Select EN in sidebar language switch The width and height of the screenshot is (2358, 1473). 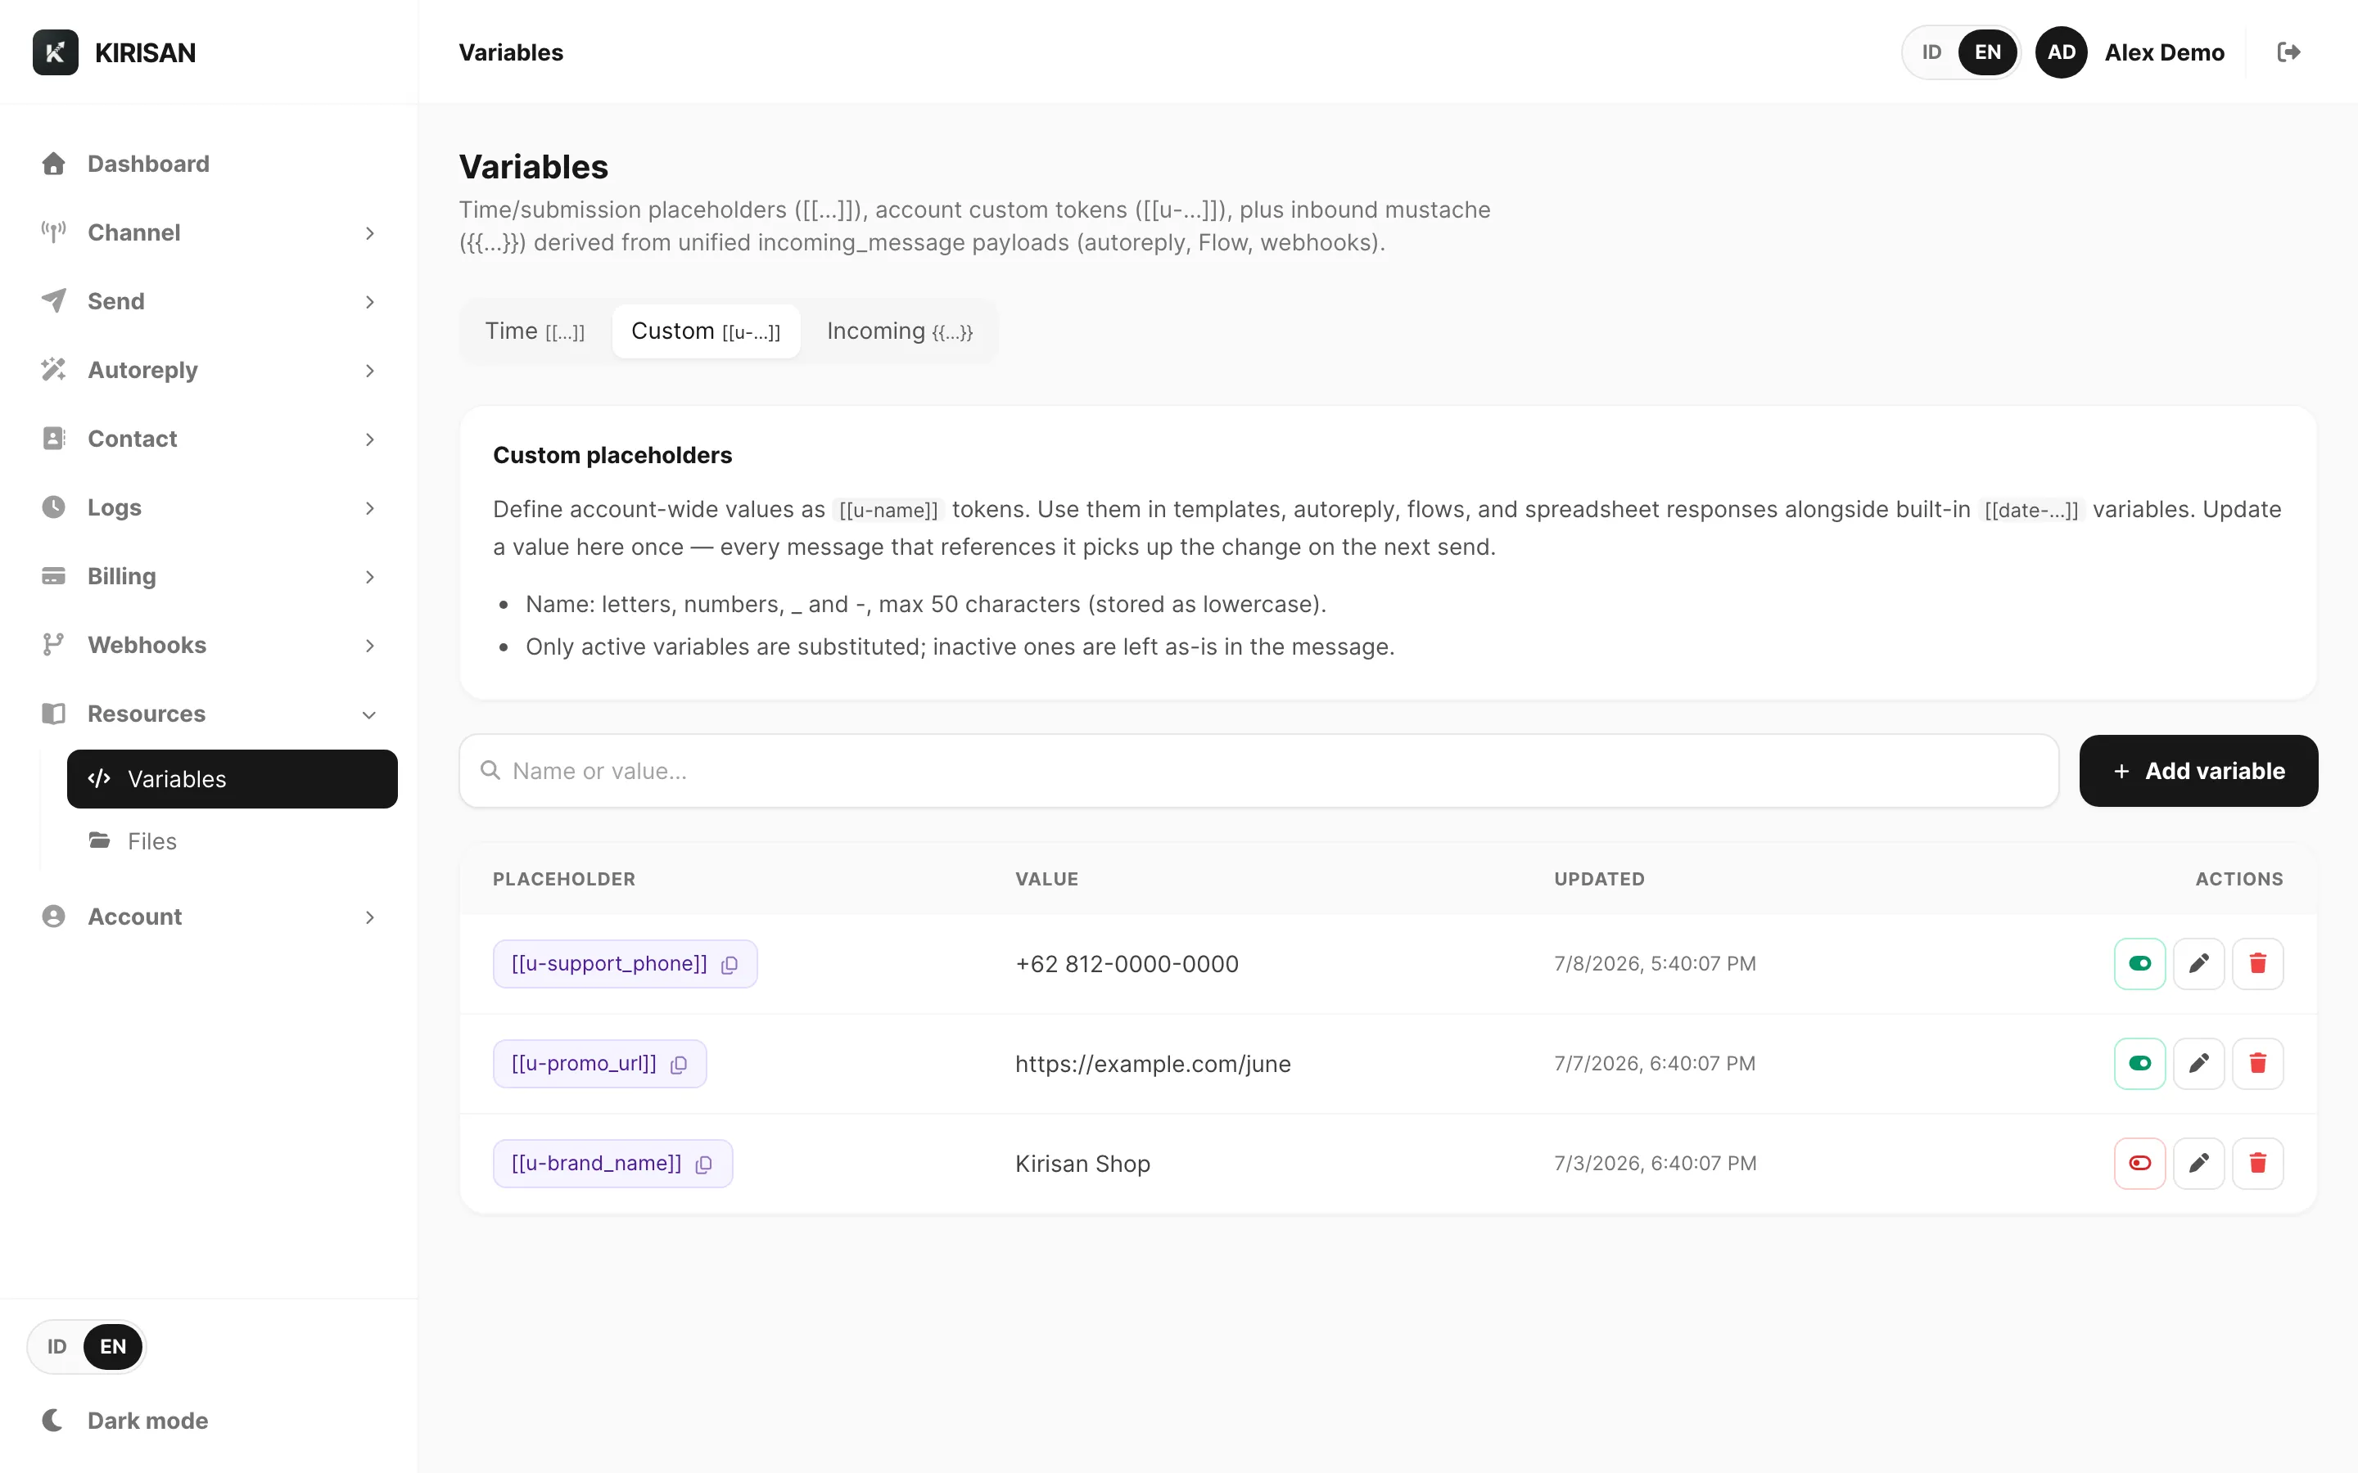point(113,1346)
